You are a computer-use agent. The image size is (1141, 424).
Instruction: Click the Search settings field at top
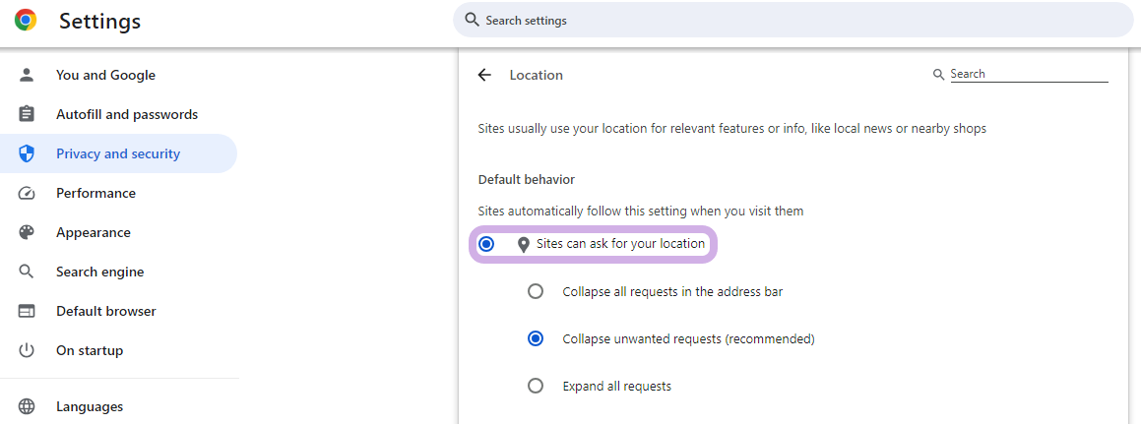point(793,20)
